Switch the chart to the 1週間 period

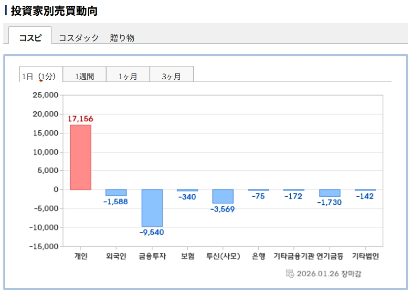(85, 76)
